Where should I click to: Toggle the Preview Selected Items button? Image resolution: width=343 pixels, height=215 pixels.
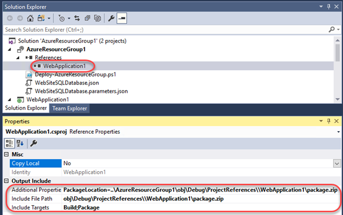(122, 18)
